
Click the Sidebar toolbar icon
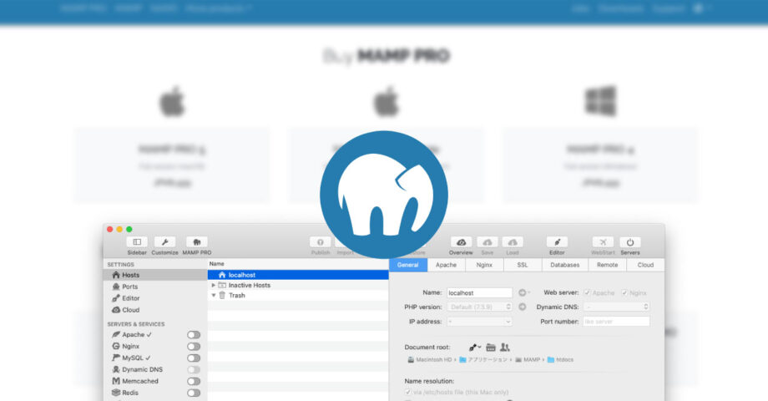pyautogui.click(x=137, y=241)
